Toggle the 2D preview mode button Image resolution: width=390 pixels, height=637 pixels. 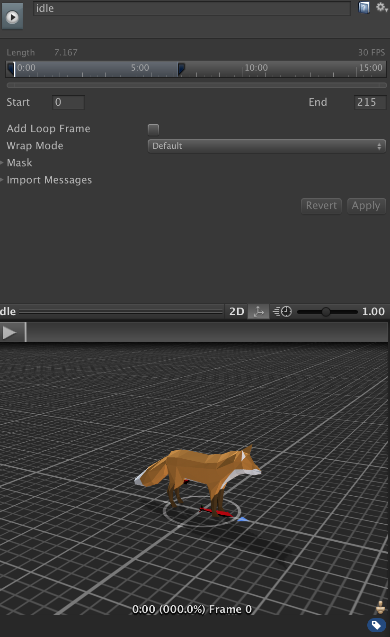237,311
